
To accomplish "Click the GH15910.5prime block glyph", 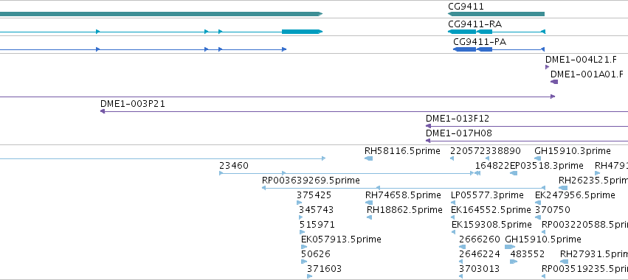I will tap(510, 247).
